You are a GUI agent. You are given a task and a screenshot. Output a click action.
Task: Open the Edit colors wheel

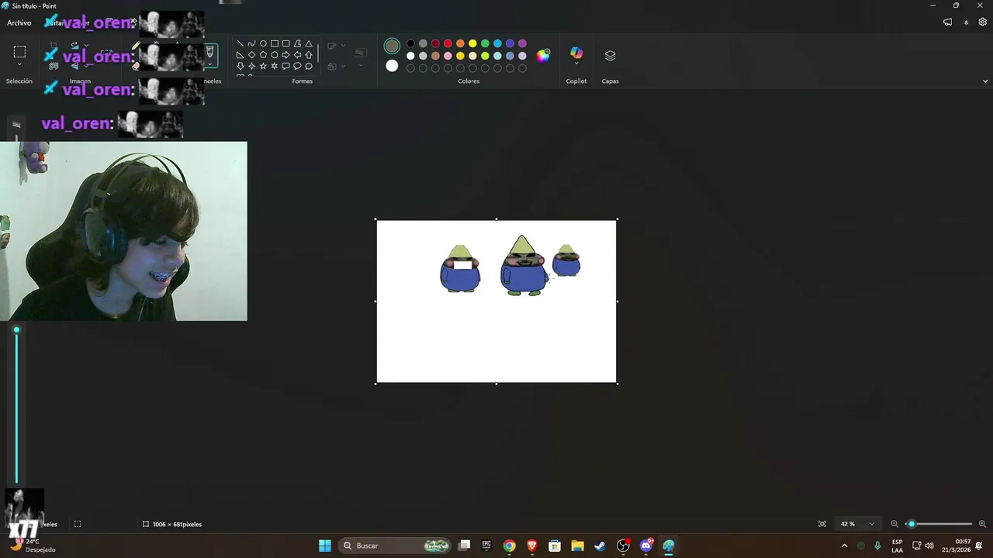[x=543, y=55]
